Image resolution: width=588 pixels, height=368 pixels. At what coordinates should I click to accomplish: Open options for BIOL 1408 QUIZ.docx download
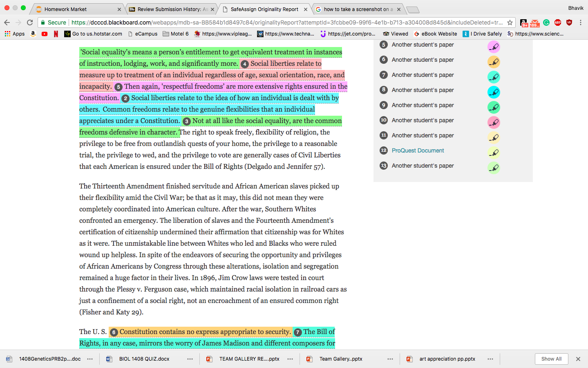(x=190, y=359)
